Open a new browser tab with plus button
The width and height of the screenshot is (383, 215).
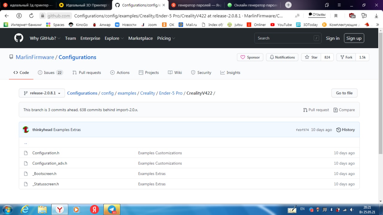point(288,5)
